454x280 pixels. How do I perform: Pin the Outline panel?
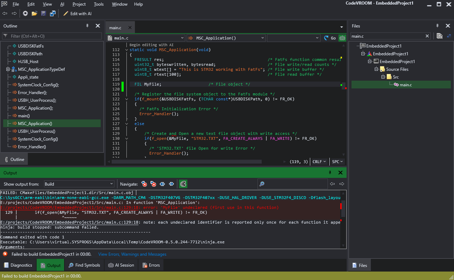(88, 26)
